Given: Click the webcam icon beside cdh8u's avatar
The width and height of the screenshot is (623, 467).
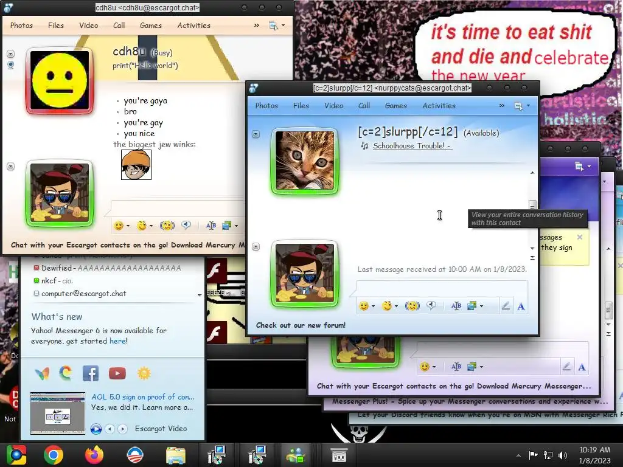Looking at the screenshot, I should pos(11,65).
